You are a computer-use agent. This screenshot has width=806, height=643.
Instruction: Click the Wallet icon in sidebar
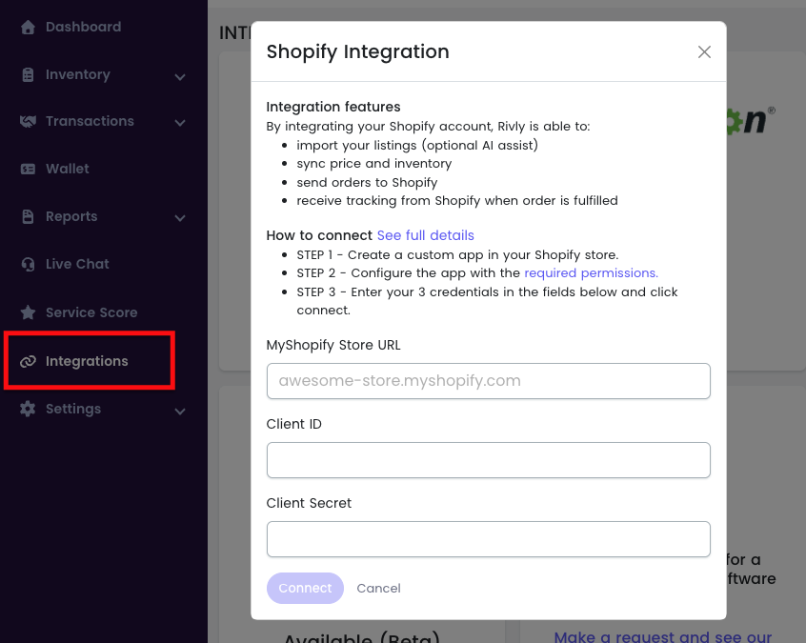click(28, 169)
